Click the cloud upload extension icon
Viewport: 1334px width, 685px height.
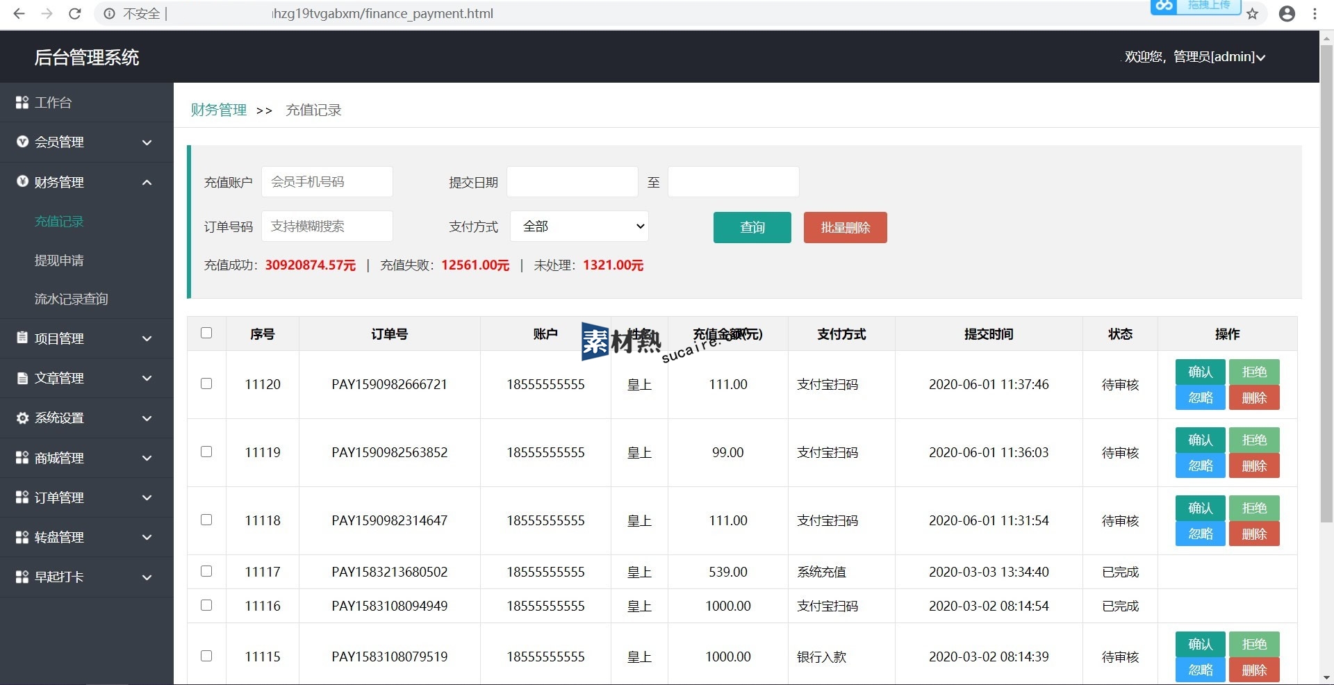tap(1164, 6)
